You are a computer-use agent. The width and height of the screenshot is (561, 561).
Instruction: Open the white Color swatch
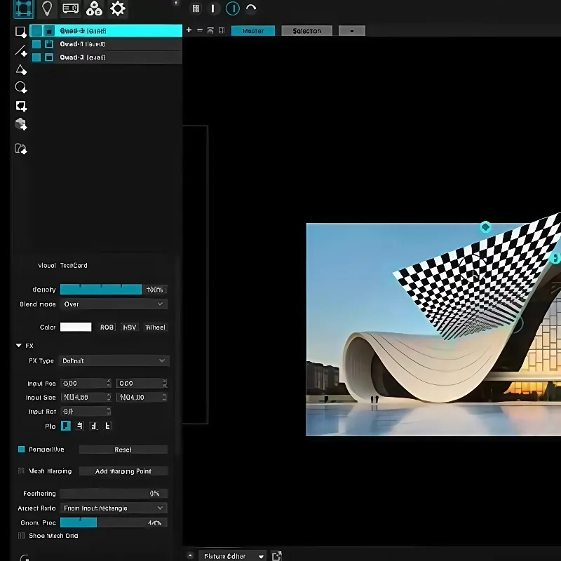tap(76, 327)
